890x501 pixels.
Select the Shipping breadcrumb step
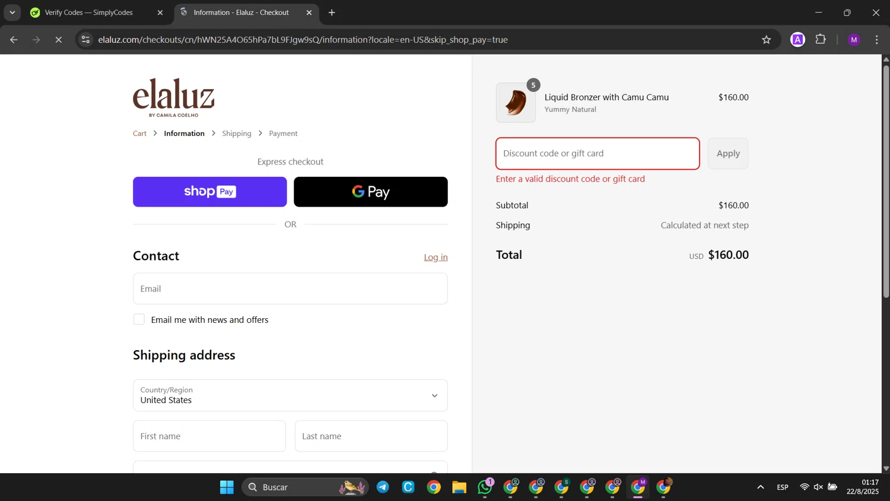pyautogui.click(x=237, y=134)
